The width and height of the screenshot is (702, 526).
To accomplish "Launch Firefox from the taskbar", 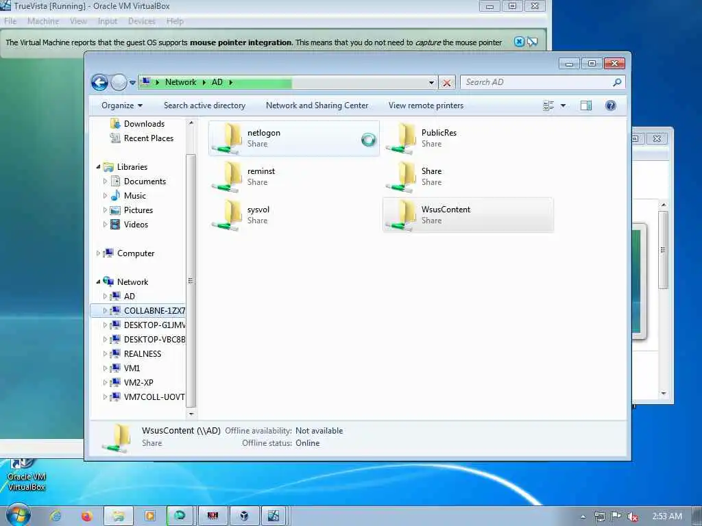I will click(86, 516).
